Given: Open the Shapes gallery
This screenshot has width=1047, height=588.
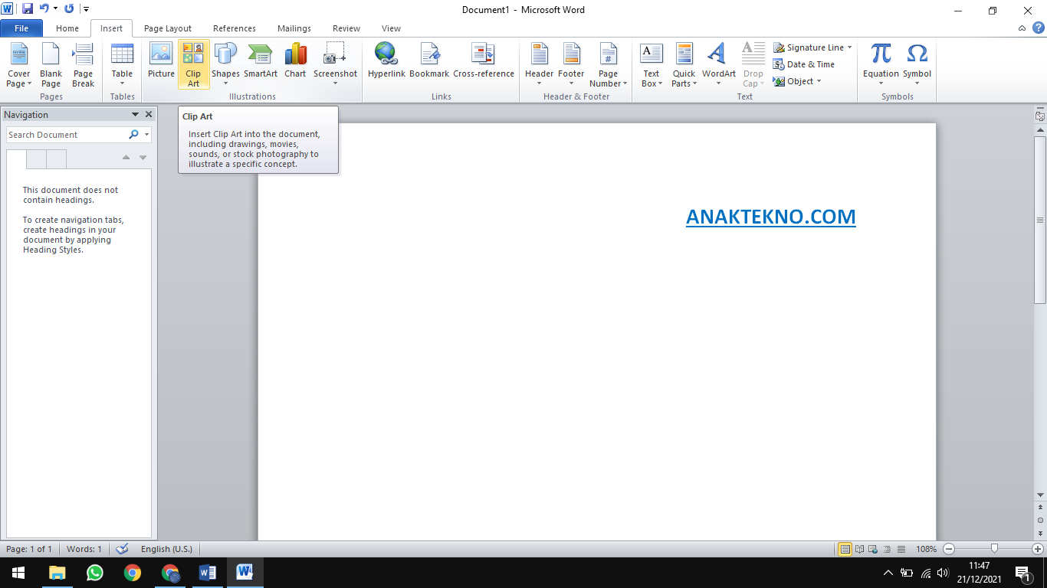Looking at the screenshot, I should [225, 65].
